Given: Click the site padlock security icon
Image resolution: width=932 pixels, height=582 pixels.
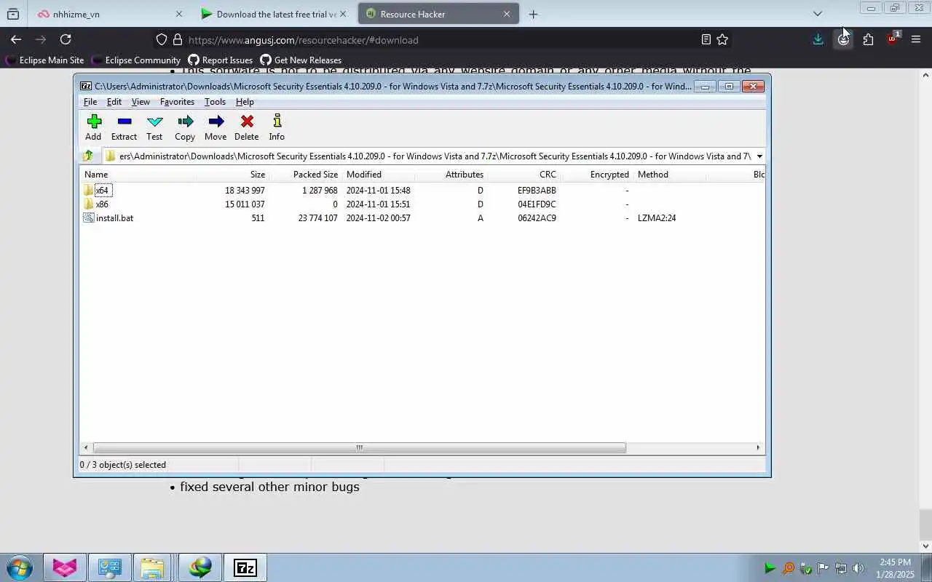Looking at the screenshot, I should pyautogui.click(x=177, y=39).
